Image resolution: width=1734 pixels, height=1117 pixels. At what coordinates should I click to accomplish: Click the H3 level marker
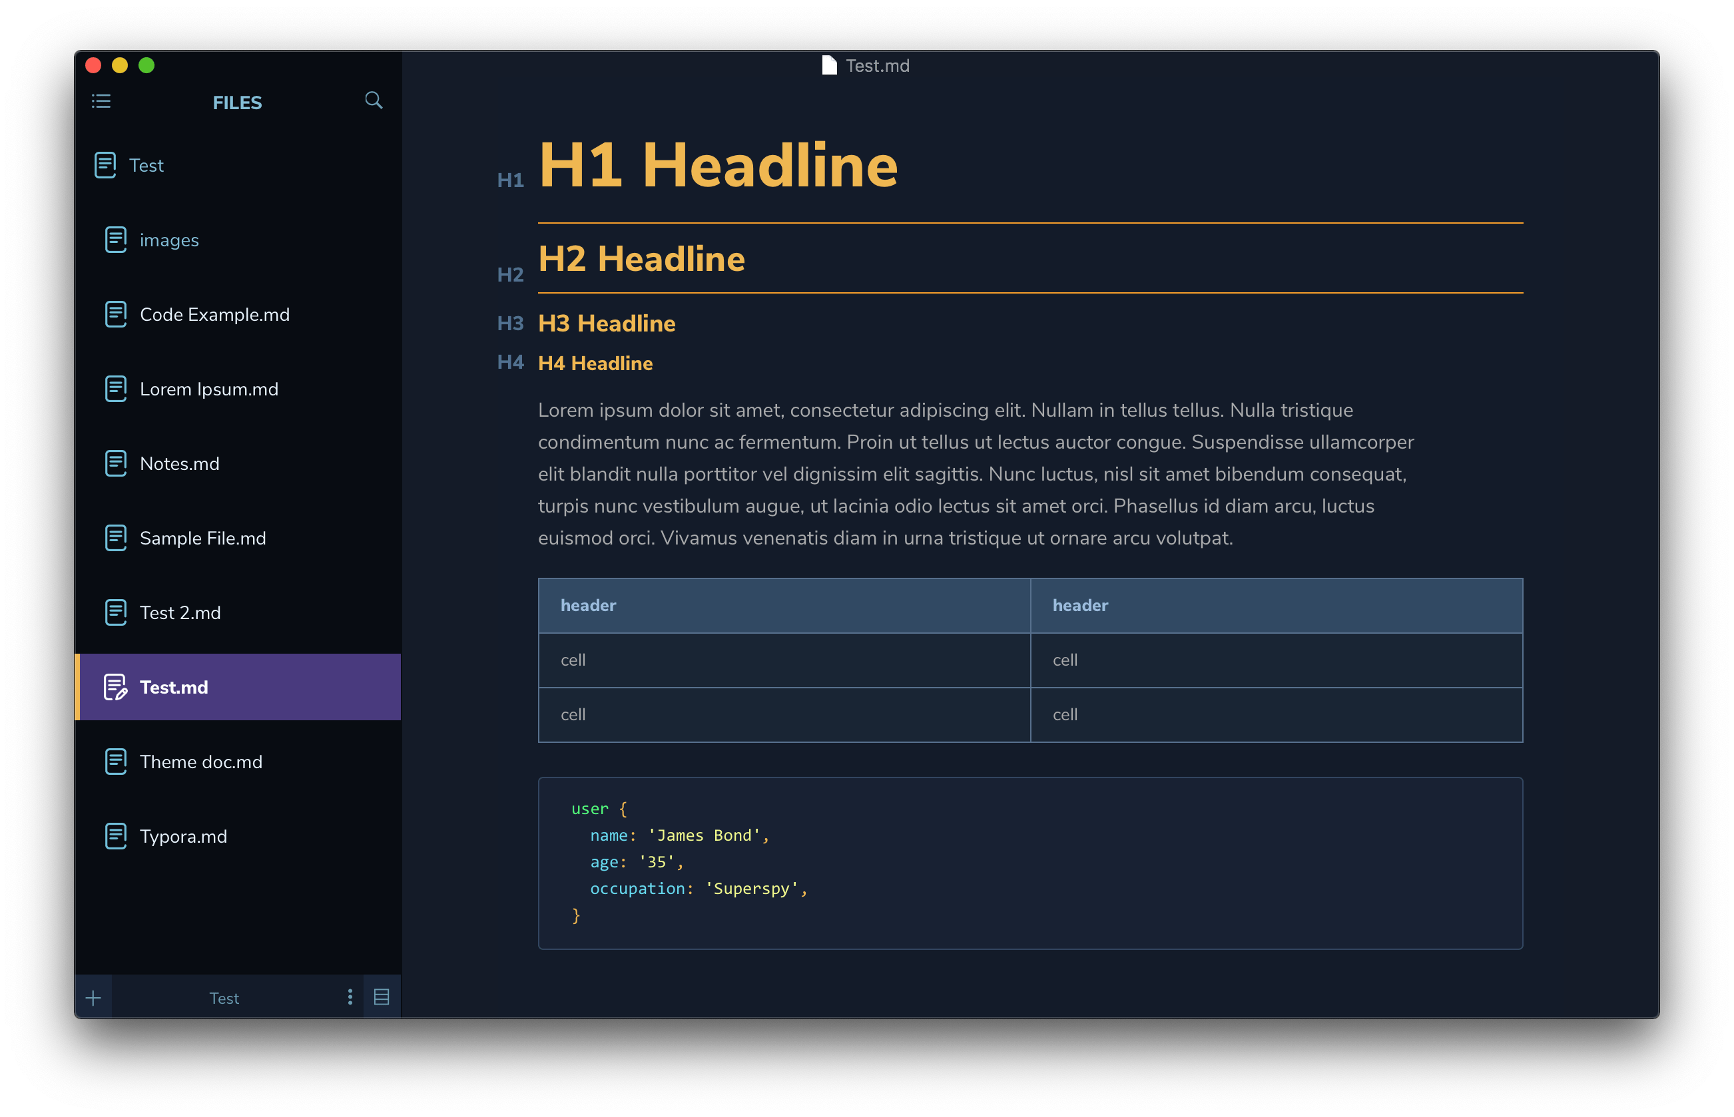coord(511,324)
